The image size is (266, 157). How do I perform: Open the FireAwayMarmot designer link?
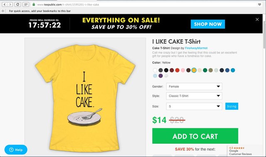[x=196, y=48]
